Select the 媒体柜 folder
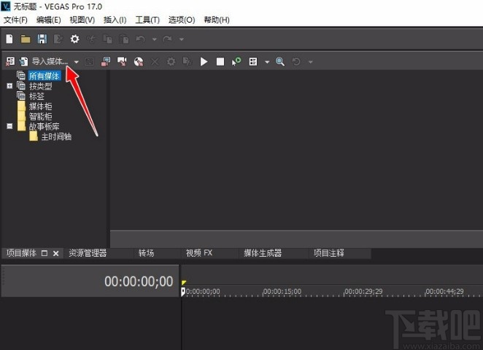The image size is (483, 350). (x=40, y=106)
